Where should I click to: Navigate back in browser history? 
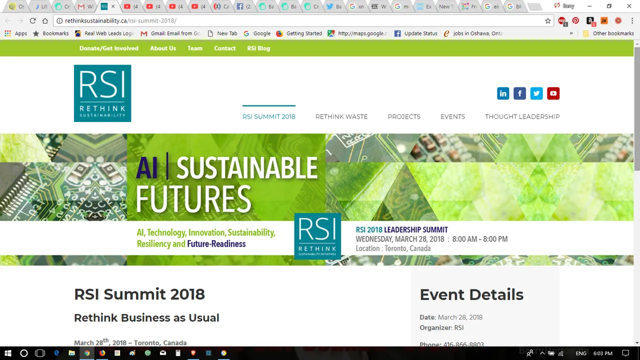pos(8,21)
